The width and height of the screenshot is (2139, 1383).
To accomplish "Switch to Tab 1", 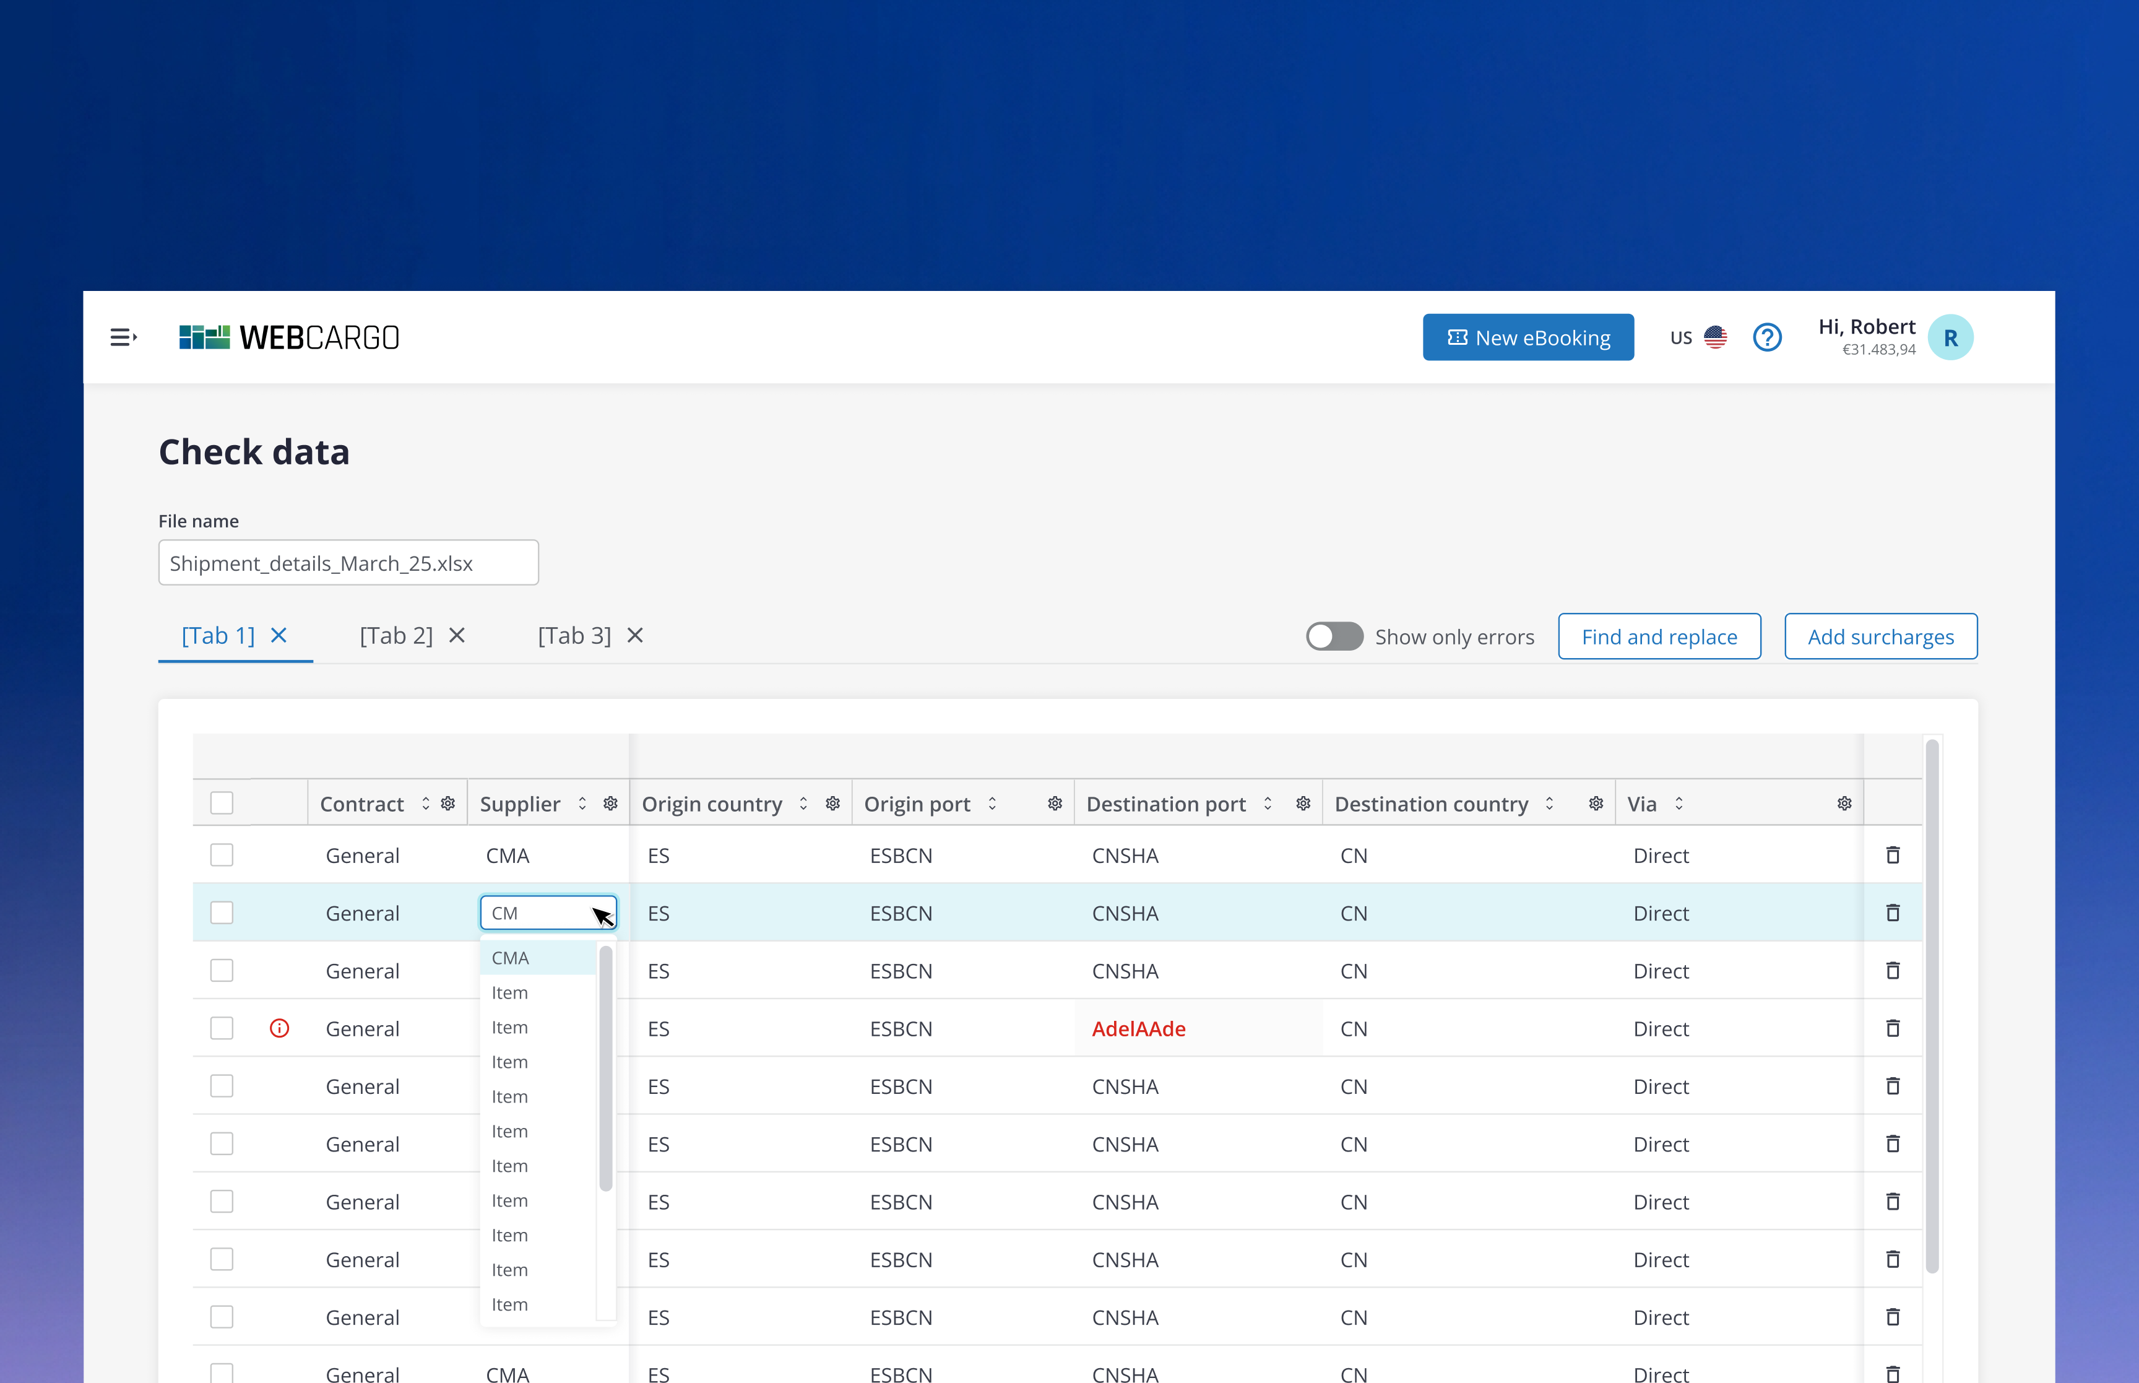I will pyautogui.click(x=218, y=636).
